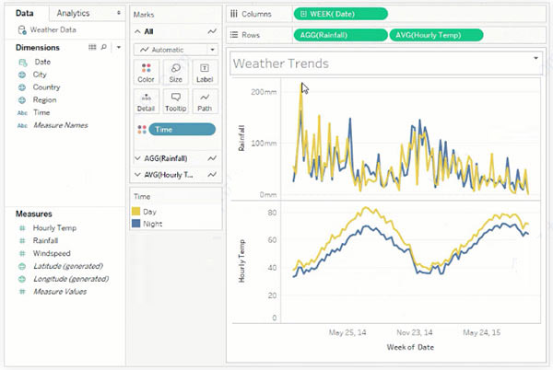Click the yellow Day legend swatch
This screenshot has height=370, width=553.
(x=138, y=212)
